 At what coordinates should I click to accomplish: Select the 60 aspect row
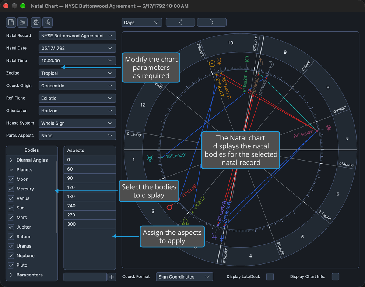(x=90, y=169)
